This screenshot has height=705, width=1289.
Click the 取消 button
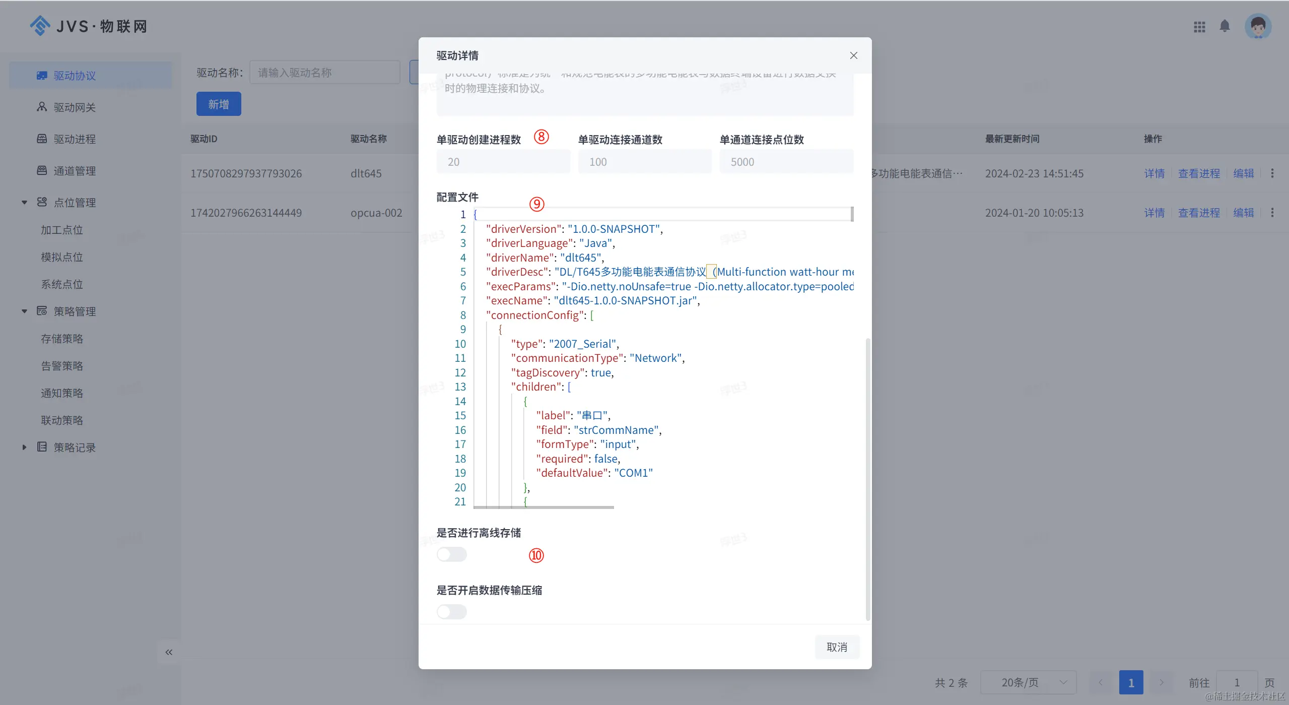tap(837, 647)
